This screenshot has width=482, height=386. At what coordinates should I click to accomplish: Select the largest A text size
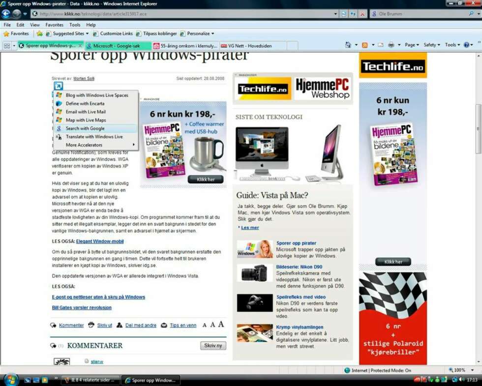(x=221, y=325)
